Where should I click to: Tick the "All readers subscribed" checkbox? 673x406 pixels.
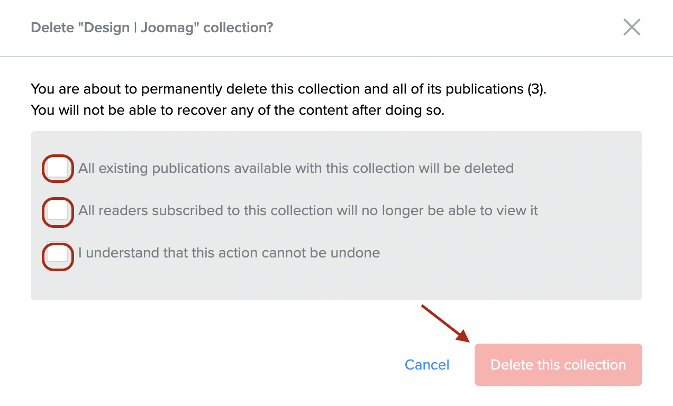point(57,211)
